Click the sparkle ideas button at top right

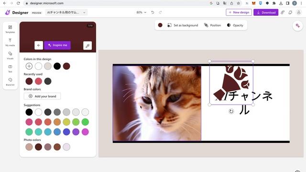coord(297,25)
